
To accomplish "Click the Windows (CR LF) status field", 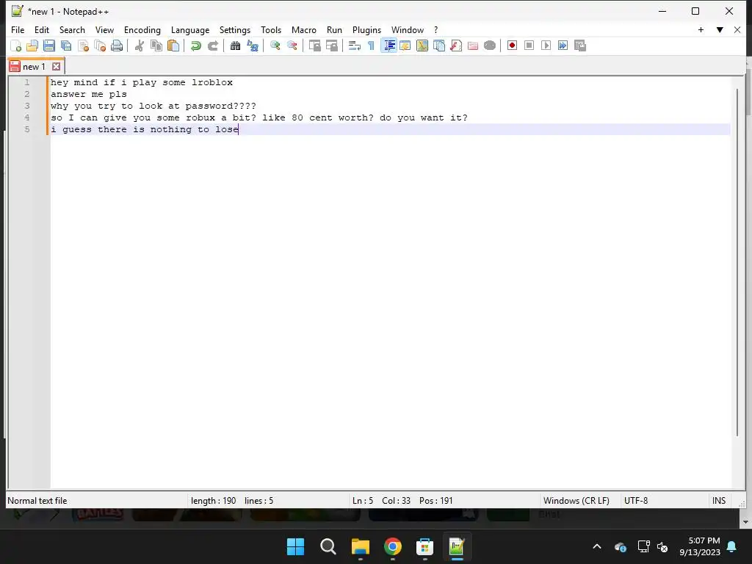I will pos(576,501).
